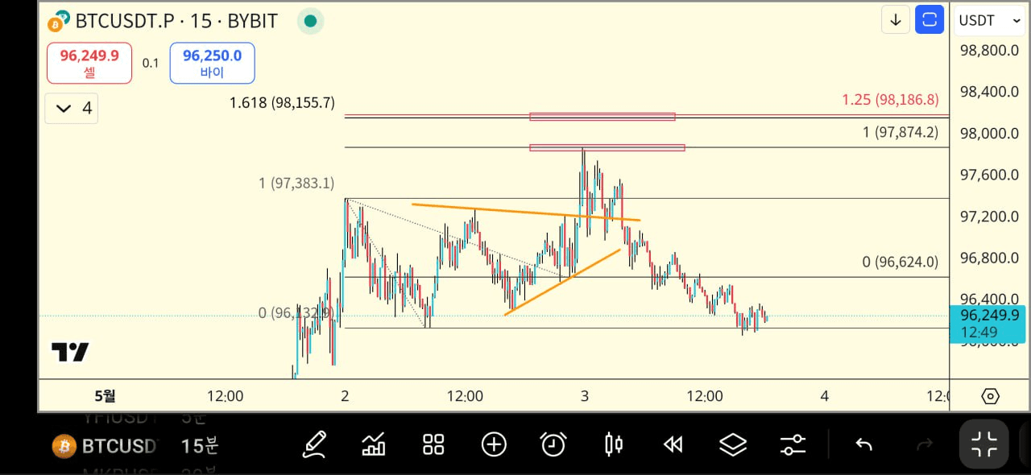Screen dimensions: 1031x475
Task: Open the indicators chart icon
Action: [374, 444]
